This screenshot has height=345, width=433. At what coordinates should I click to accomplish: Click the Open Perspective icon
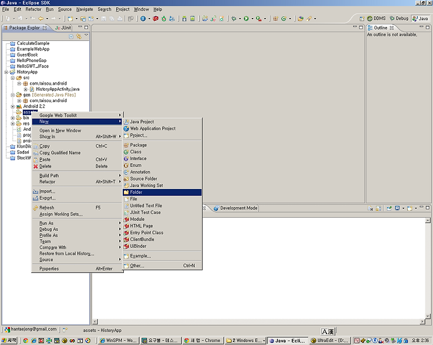[361, 19]
